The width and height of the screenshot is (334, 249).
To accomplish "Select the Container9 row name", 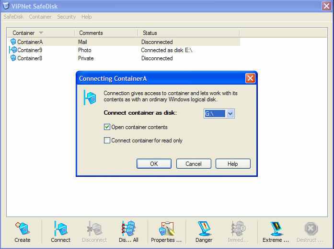I will click(30, 50).
